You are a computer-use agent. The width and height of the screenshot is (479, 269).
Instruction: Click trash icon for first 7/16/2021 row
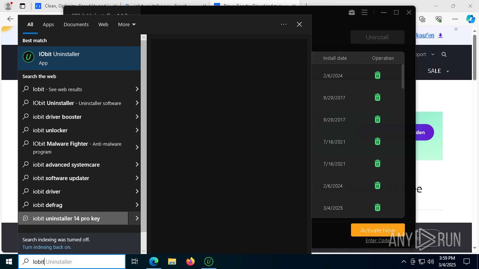point(378,142)
